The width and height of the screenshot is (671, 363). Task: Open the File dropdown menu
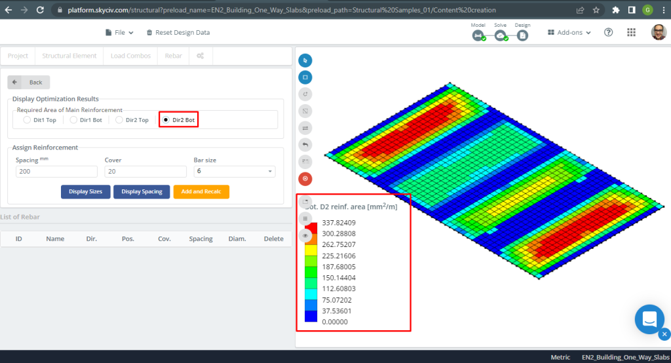pos(119,32)
